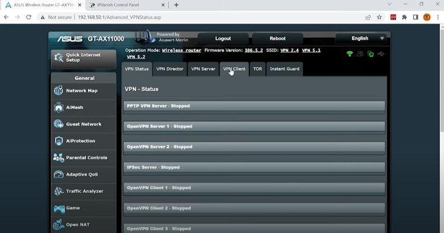Click the Open NAT icon
The width and height of the screenshot is (444, 233).
pyautogui.click(x=59, y=225)
